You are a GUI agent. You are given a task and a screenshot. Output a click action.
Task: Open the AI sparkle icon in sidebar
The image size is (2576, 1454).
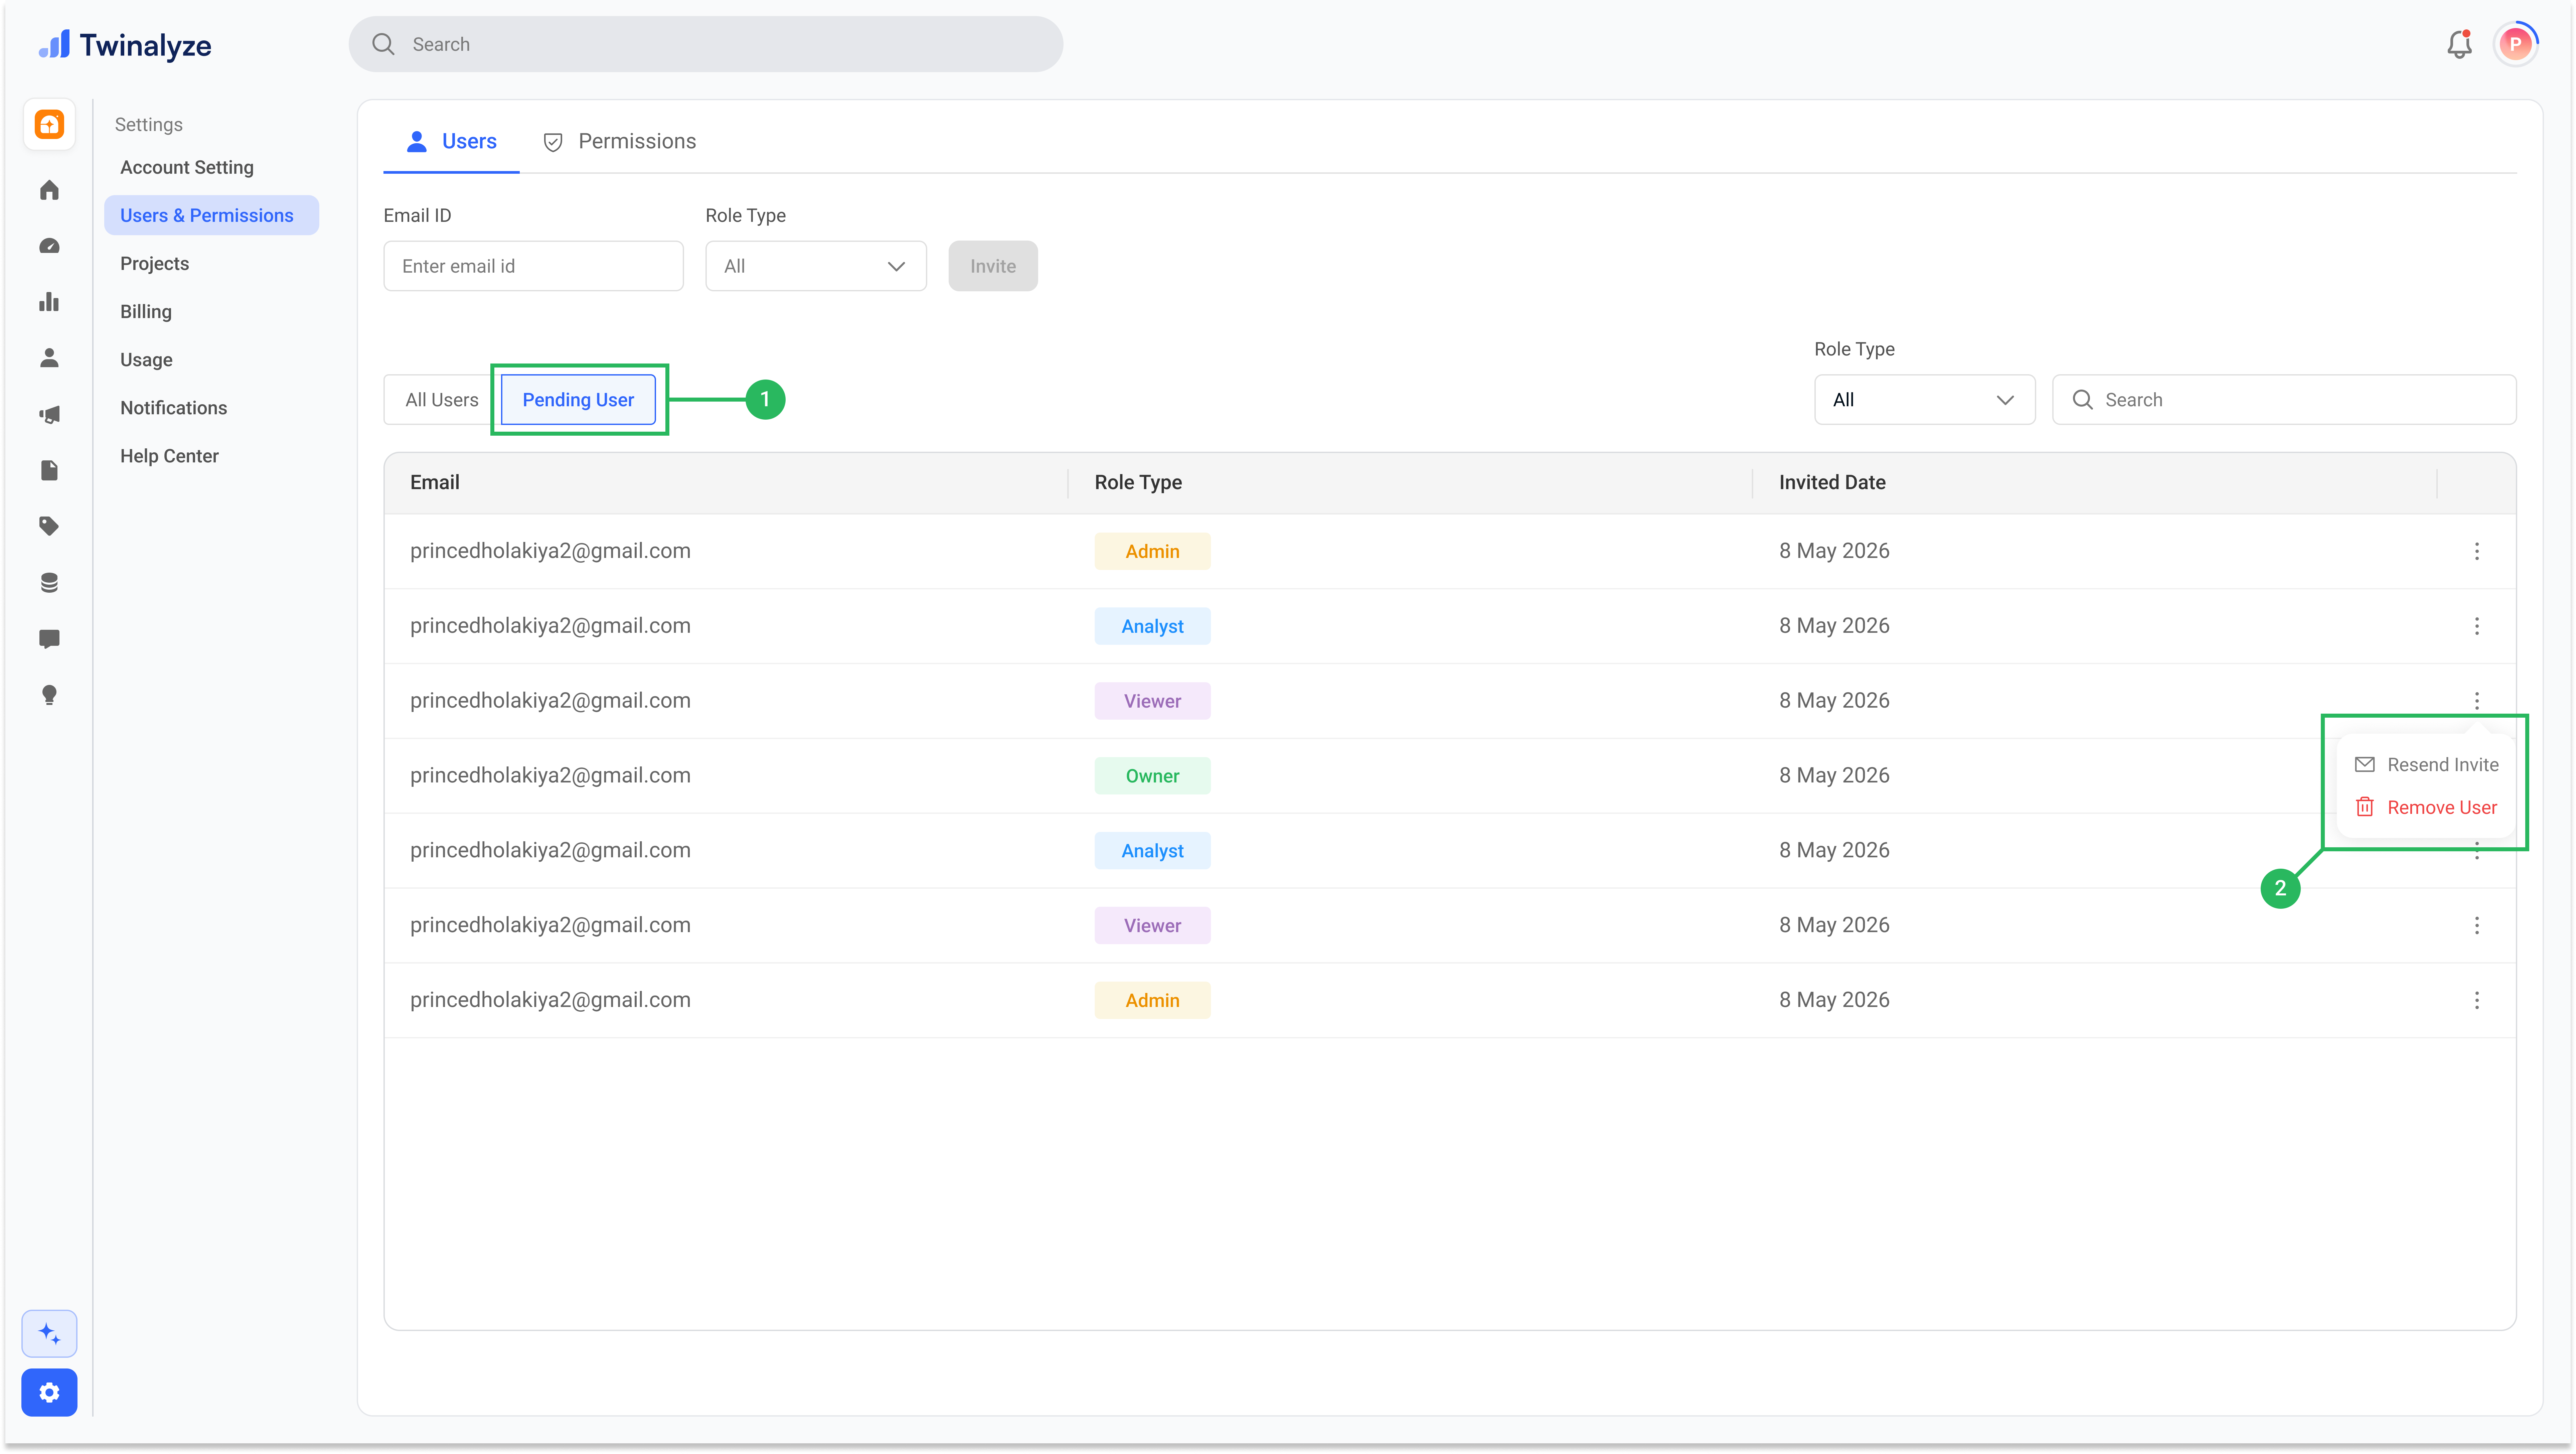click(x=49, y=1334)
